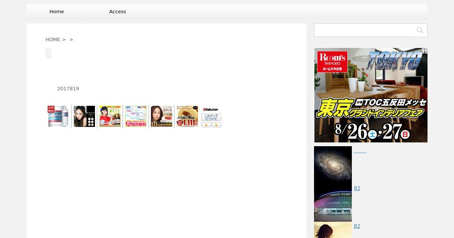The image size is (454, 238).
Task: Open the Ravia 1day contact lens ad
Action: (x=84, y=116)
